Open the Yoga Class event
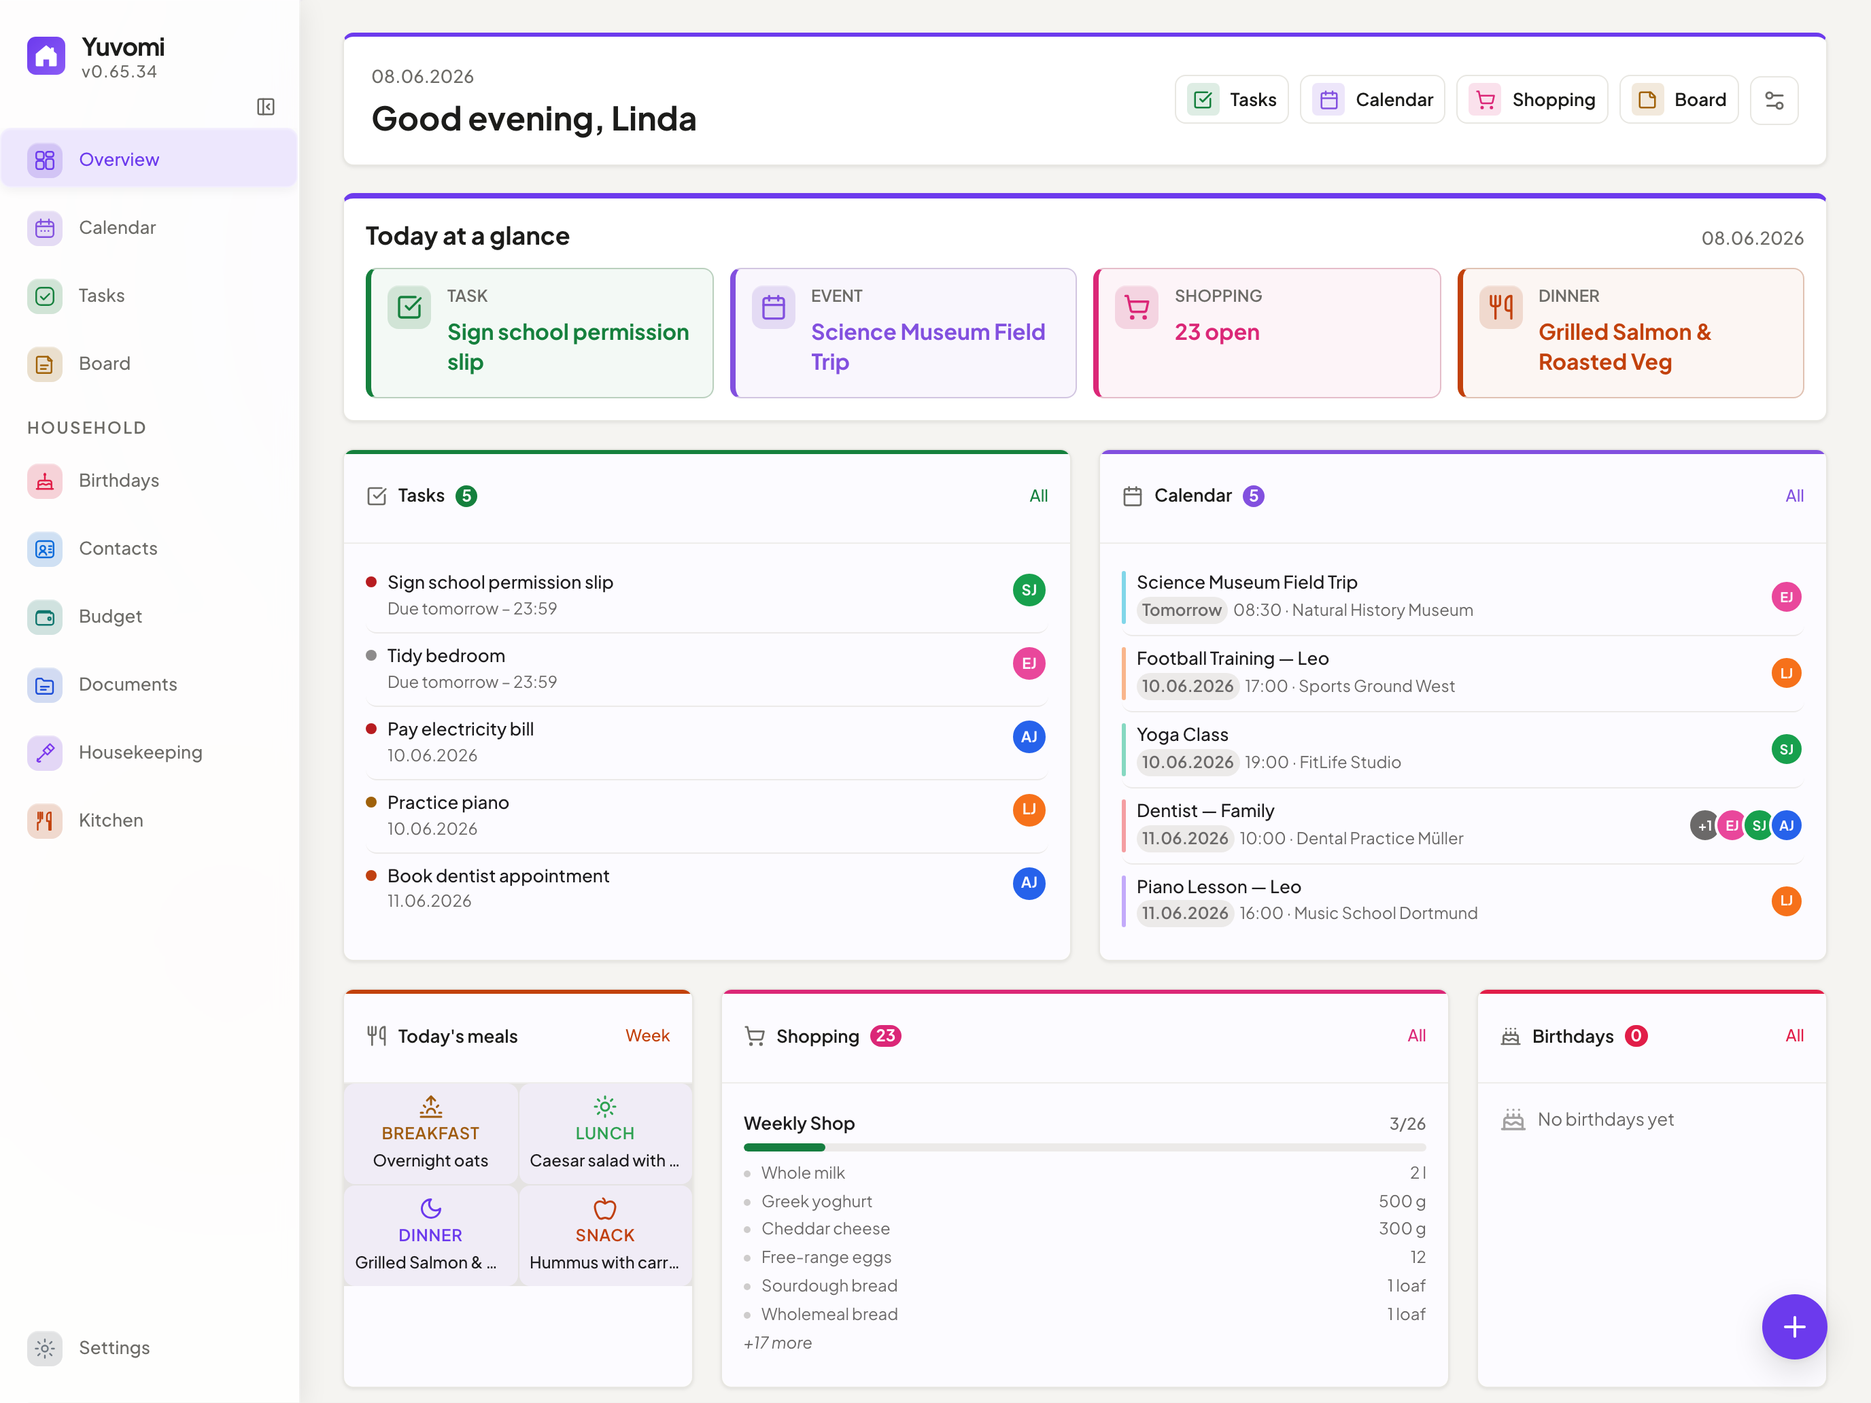The width and height of the screenshot is (1871, 1403). (x=1462, y=749)
